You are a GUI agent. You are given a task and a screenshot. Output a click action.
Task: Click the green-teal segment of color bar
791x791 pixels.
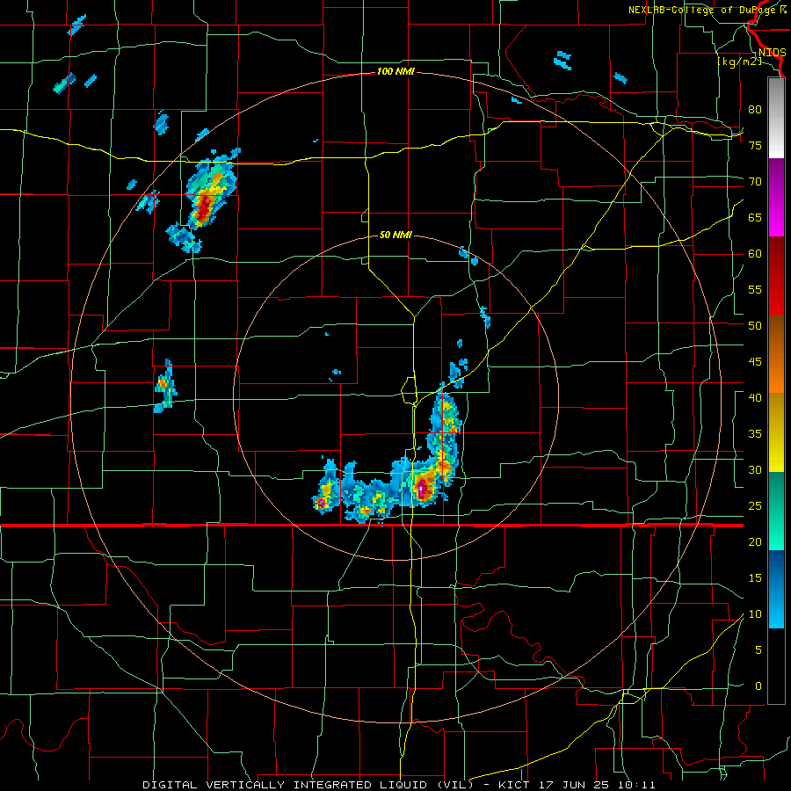pos(776,511)
